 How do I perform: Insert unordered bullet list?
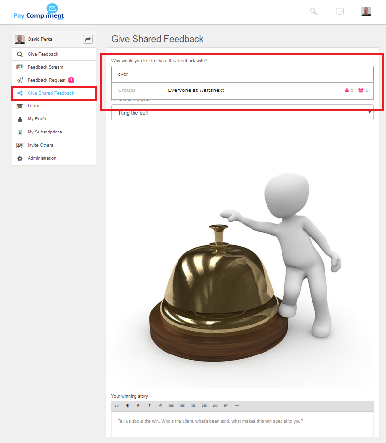171,406
